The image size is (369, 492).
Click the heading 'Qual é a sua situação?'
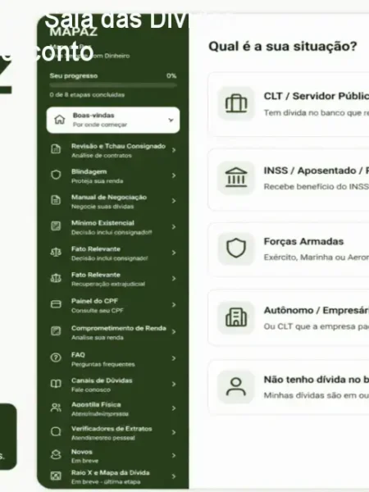pyautogui.click(x=283, y=46)
